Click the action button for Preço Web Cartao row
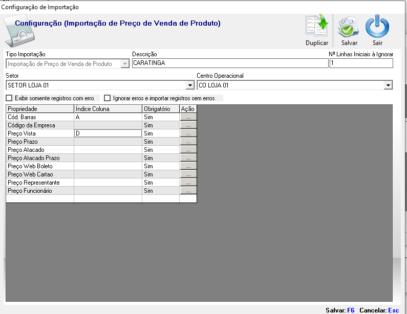This screenshot has height=314, width=407. 188,174
